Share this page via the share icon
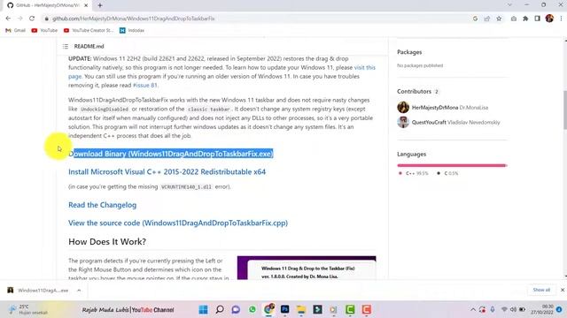Image resolution: width=567 pixels, height=318 pixels. [x=487, y=19]
